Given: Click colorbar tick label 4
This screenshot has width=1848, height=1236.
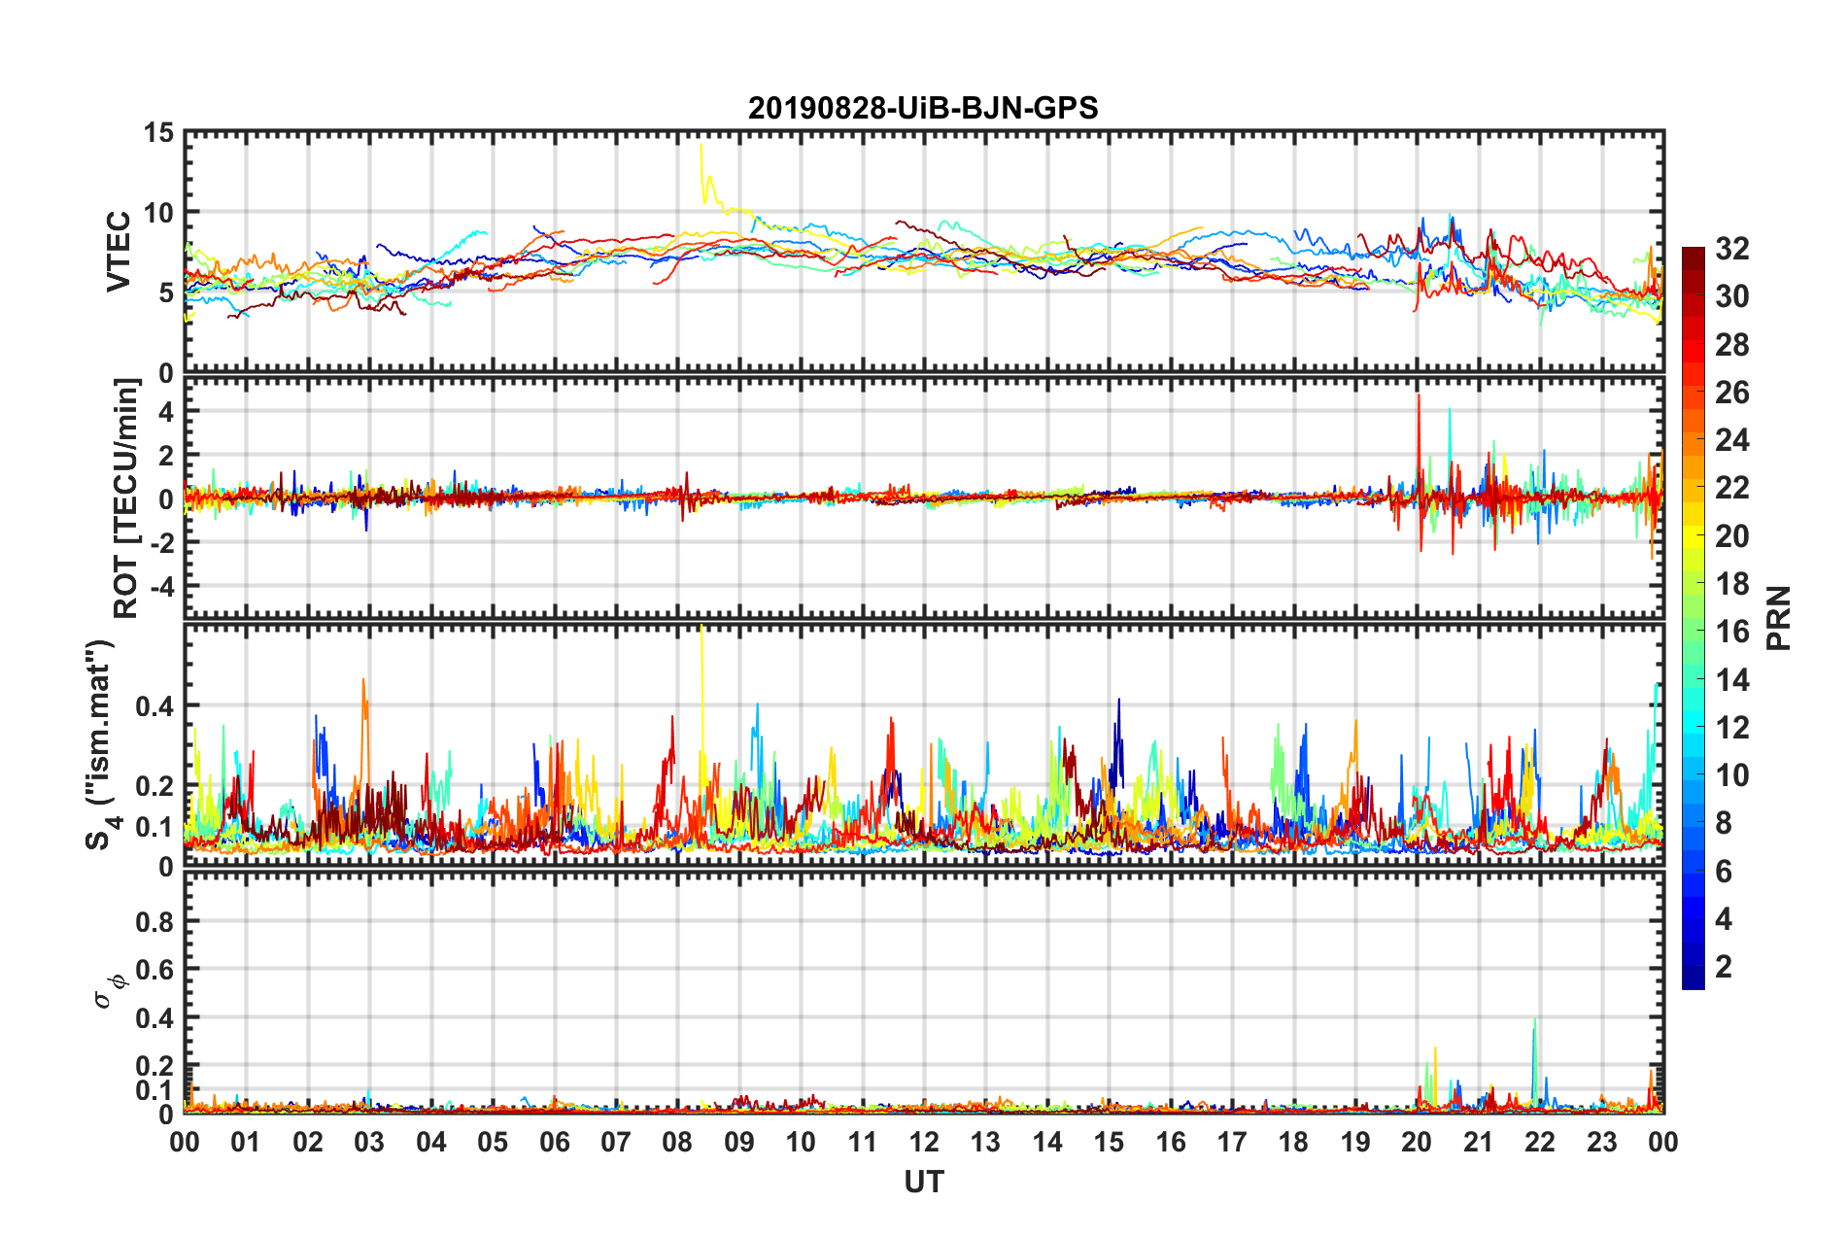Looking at the screenshot, I should click(x=1724, y=919).
